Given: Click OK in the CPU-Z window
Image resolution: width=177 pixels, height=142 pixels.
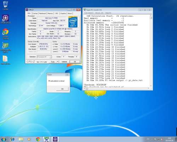Looking at the screenshot, I should [x=75, y=62].
